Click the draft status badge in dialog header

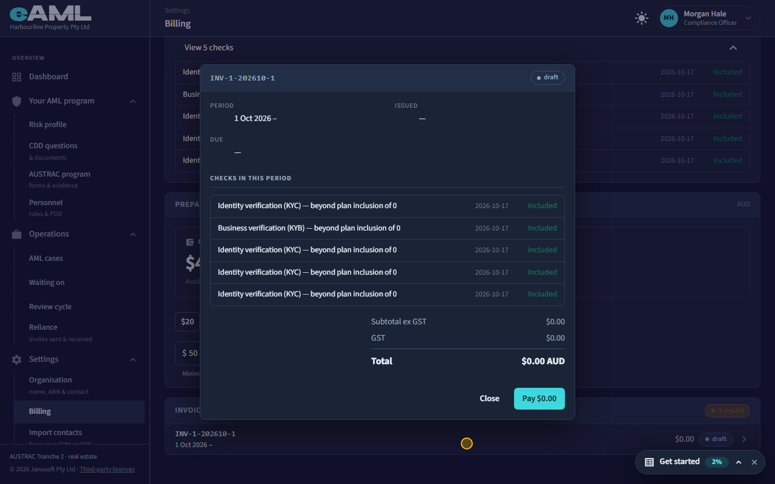point(547,77)
